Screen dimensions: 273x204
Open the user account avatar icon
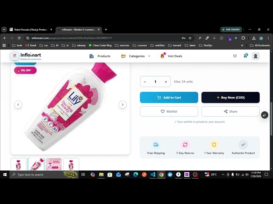point(256,56)
